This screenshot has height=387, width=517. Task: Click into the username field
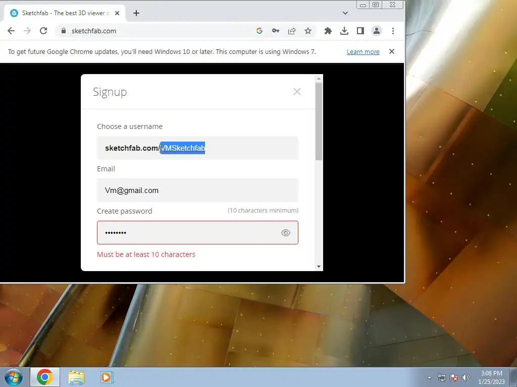pyautogui.click(x=197, y=148)
